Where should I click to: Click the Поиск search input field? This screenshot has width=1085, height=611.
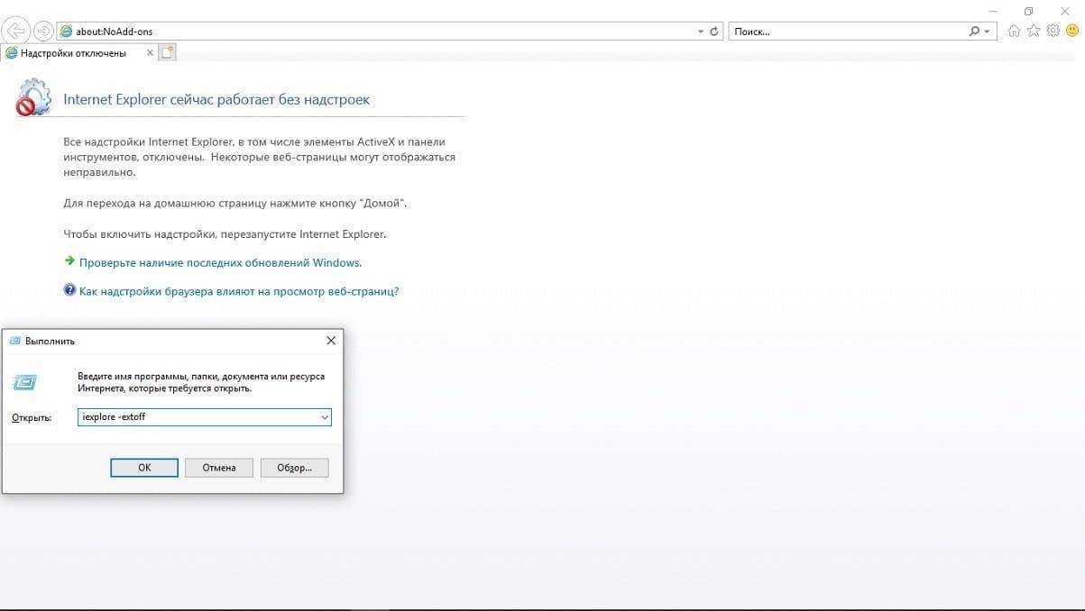pyautogui.click(x=848, y=32)
